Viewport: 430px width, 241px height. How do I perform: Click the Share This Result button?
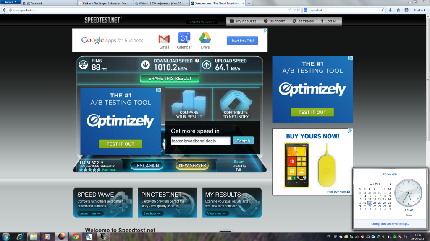point(170,78)
